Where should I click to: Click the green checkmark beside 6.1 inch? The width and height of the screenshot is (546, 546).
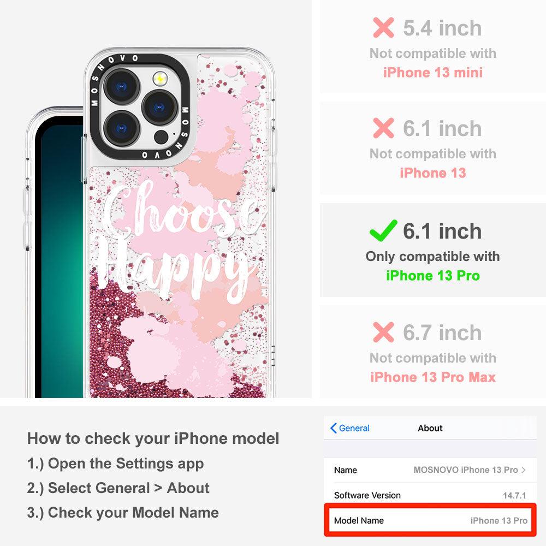383,230
